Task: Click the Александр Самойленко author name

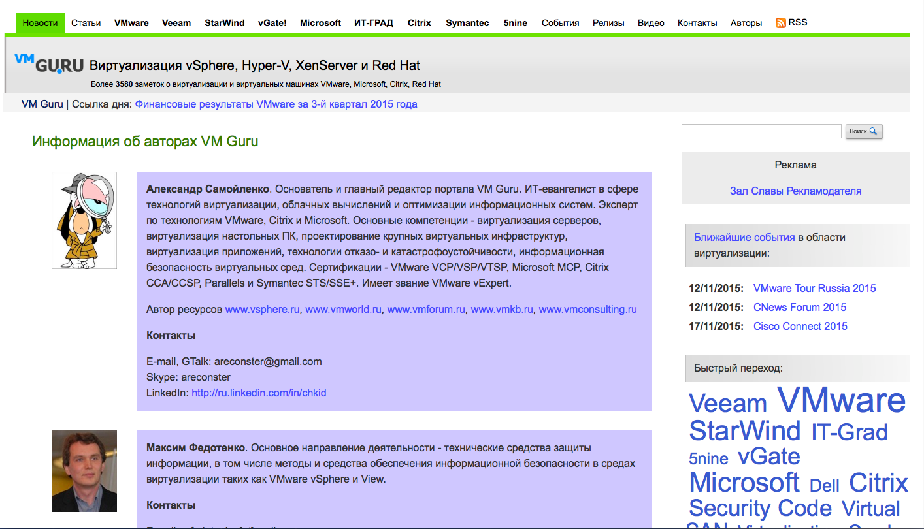Action: (208, 189)
